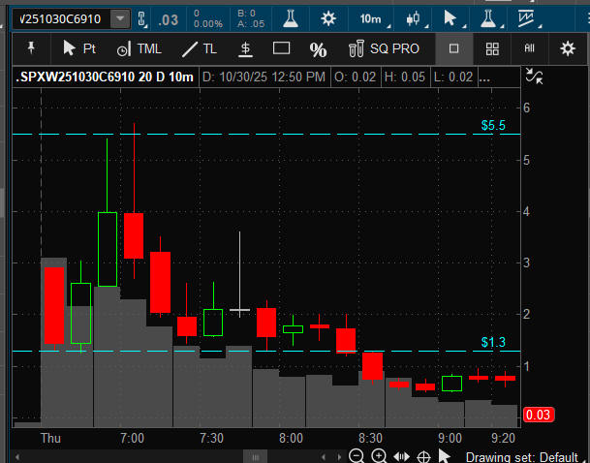Viewport: 590px width, 463px height.
Task: Click the zoom out magnifier icon
Action: point(357,456)
